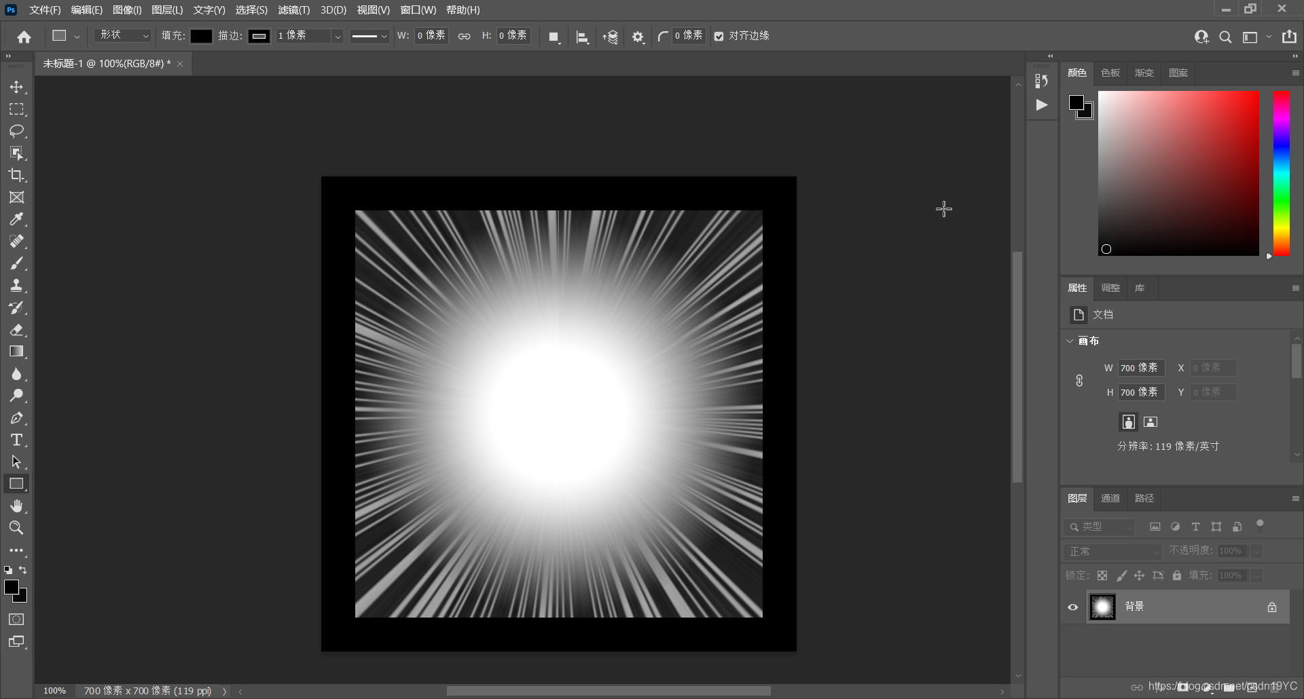Open path arrangement options
Viewport: 1304px width, 699px height.
610,37
